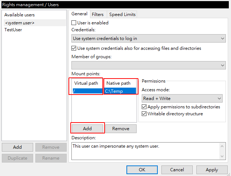Click the C:\Temp native path cell
Image resolution: width=231 pixels, height=176 pixels.
point(120,91)
